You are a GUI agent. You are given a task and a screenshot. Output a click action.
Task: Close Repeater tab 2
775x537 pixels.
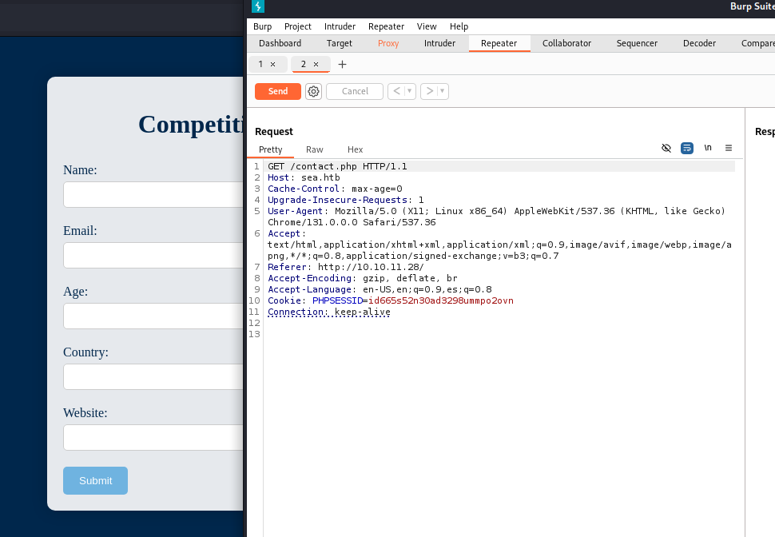coord(316,64)
